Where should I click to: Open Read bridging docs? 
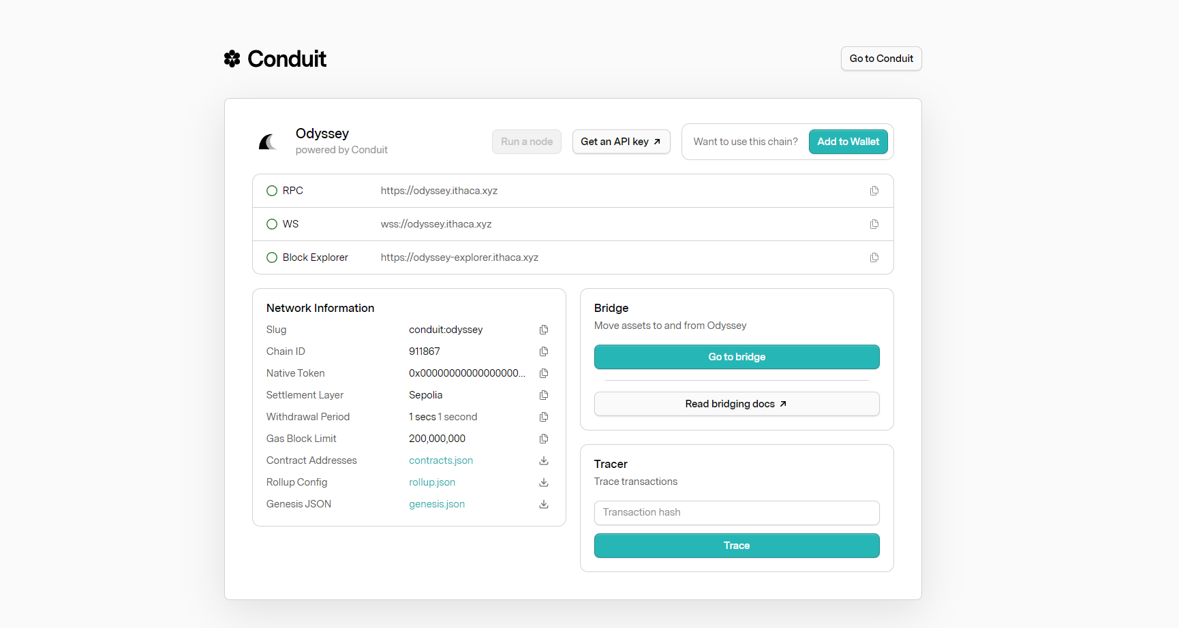click(736, 404)
